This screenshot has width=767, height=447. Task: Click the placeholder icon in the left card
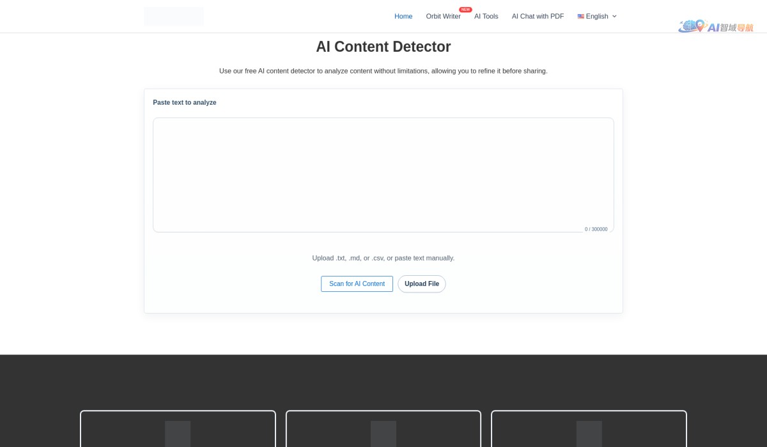pos(178,434)
